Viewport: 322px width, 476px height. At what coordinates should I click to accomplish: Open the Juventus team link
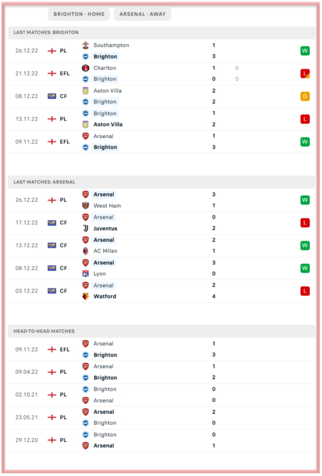point(105,228)
